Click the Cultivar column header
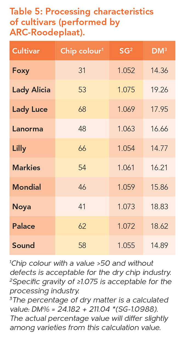 point(26,51)
